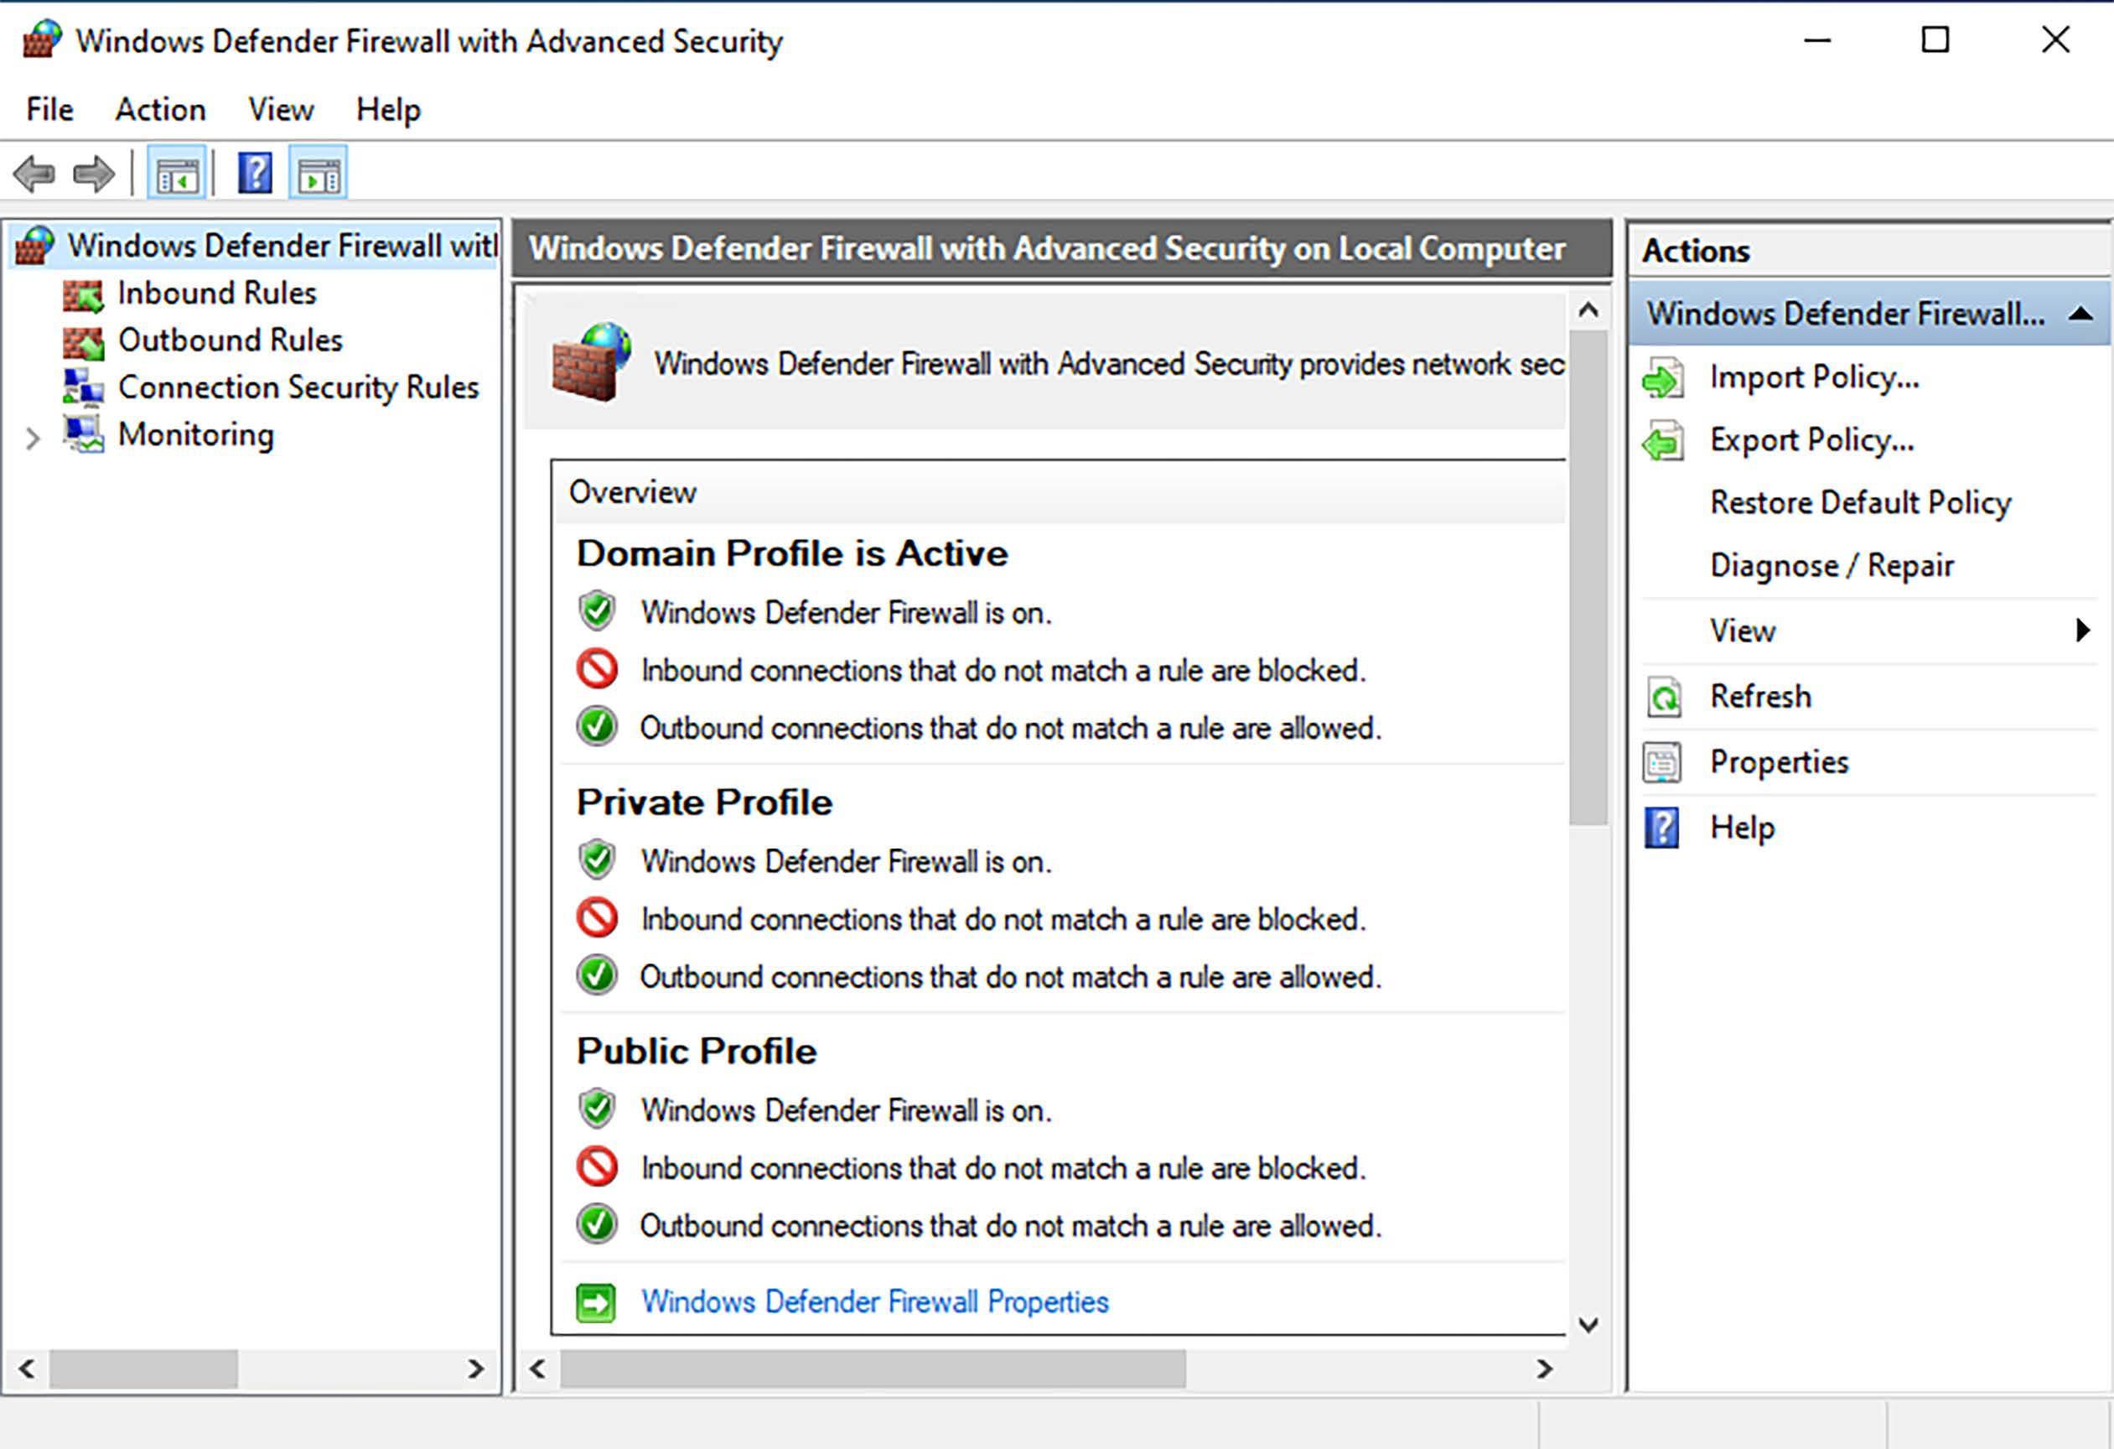
Task: Open Windows Defender Firewall Properties link
Action: coord(875,1302)
